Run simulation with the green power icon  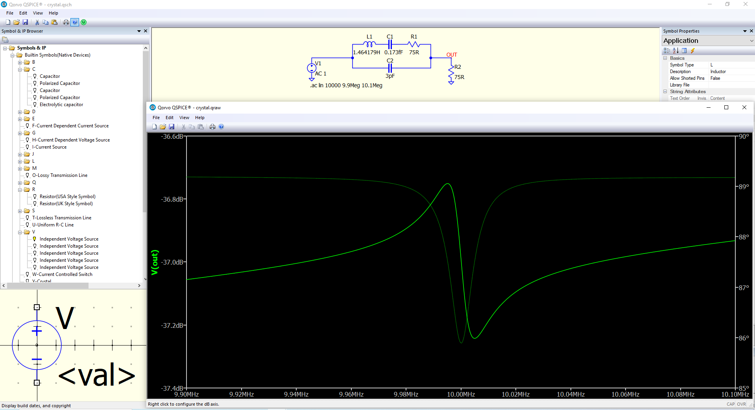[x=84, y=22]
